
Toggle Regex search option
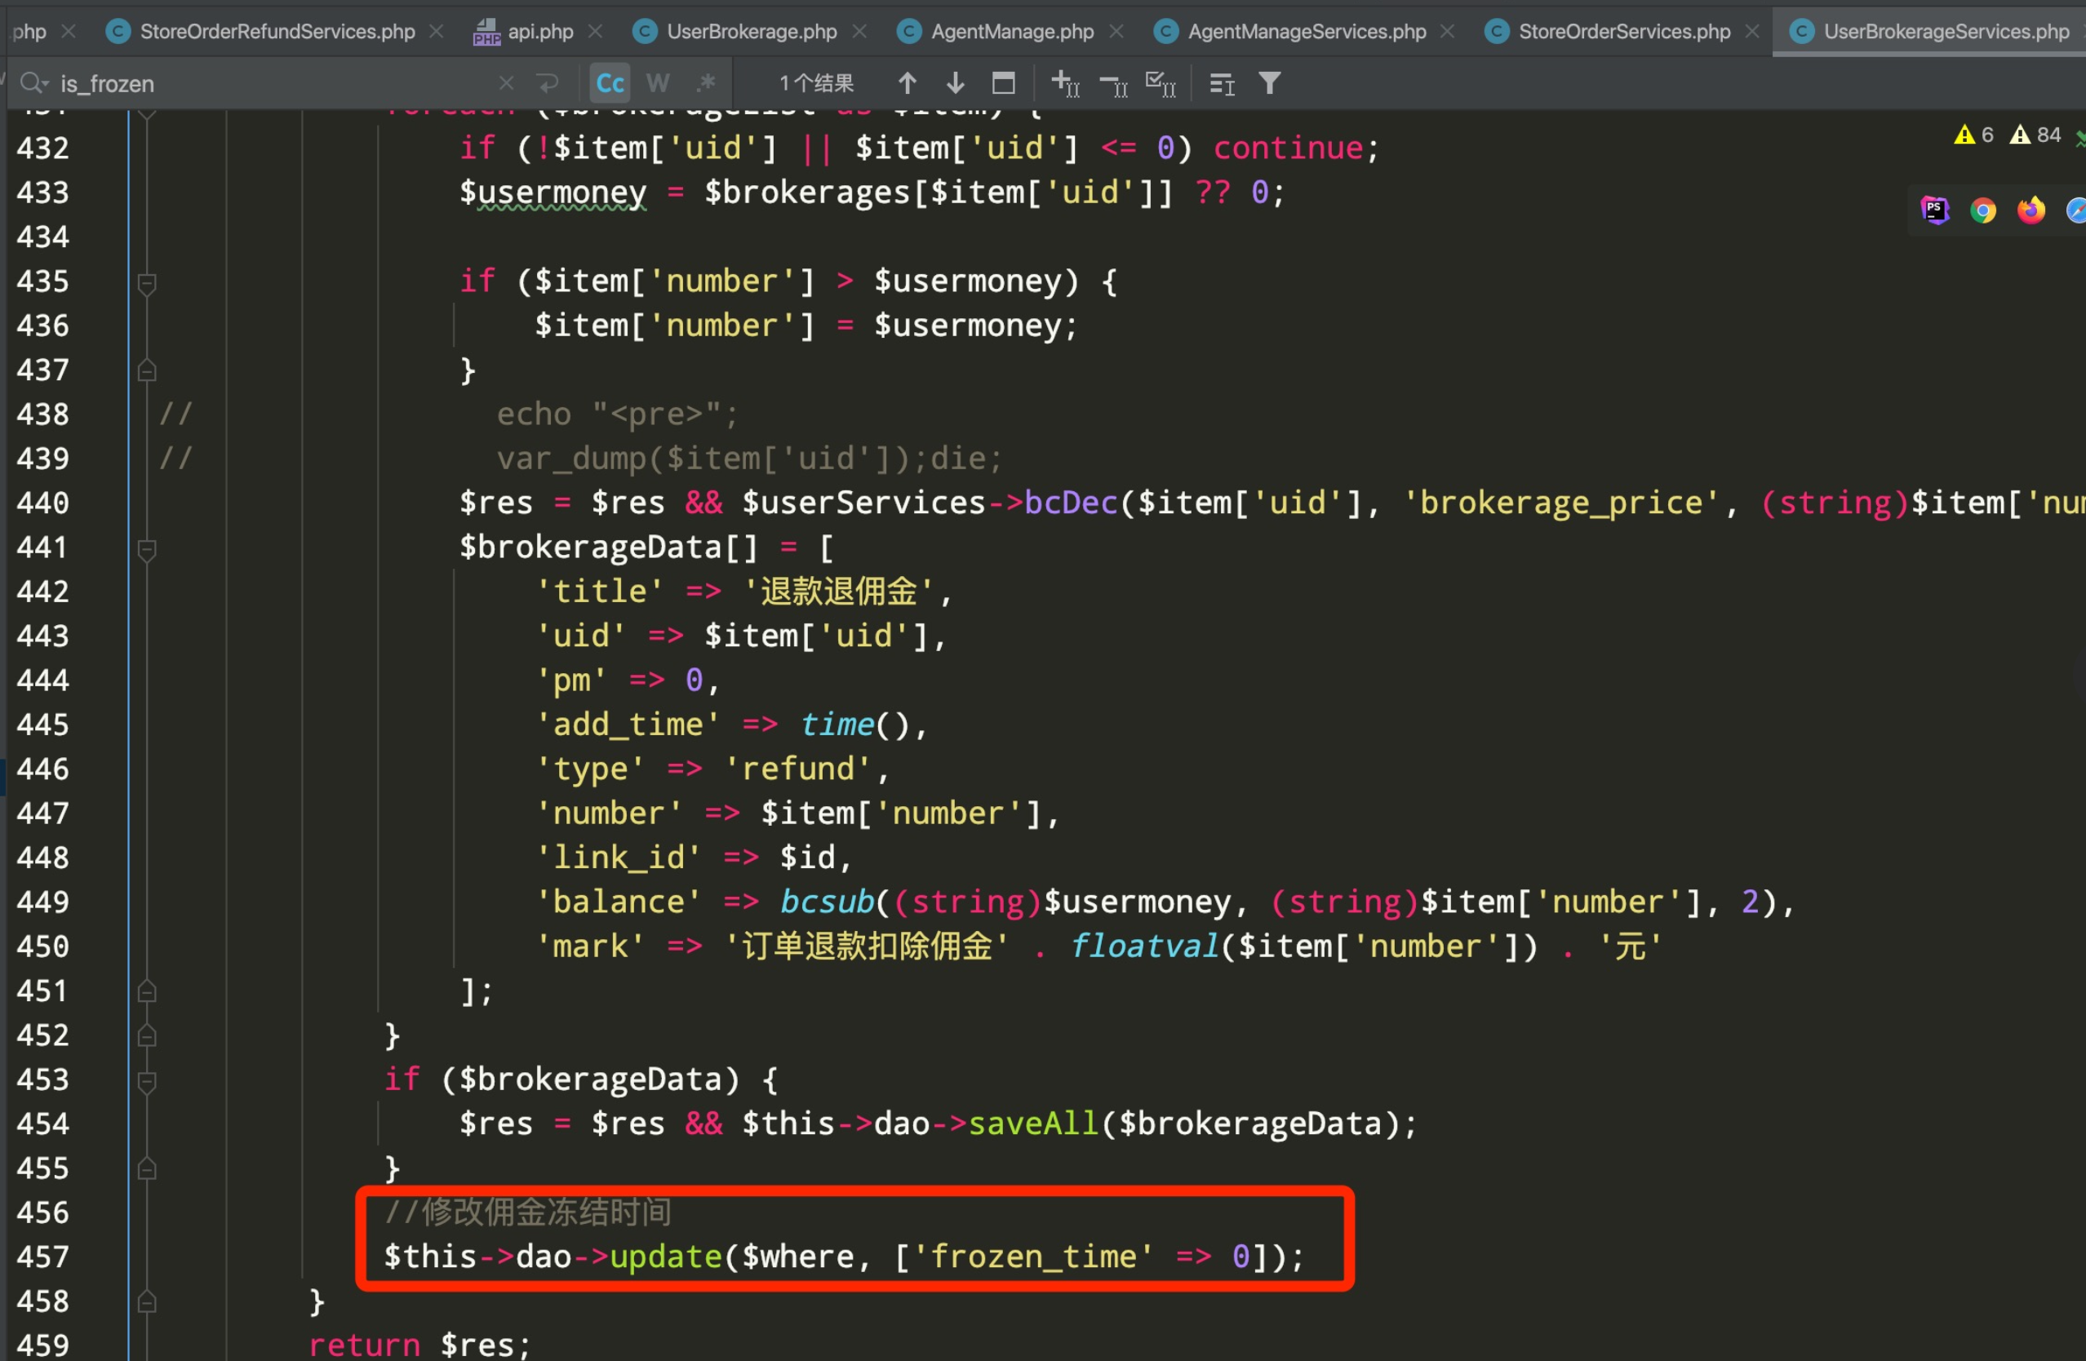point(706,83)
